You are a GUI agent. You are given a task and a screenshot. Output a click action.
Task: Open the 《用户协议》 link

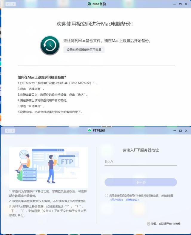(x=117, y=200)
